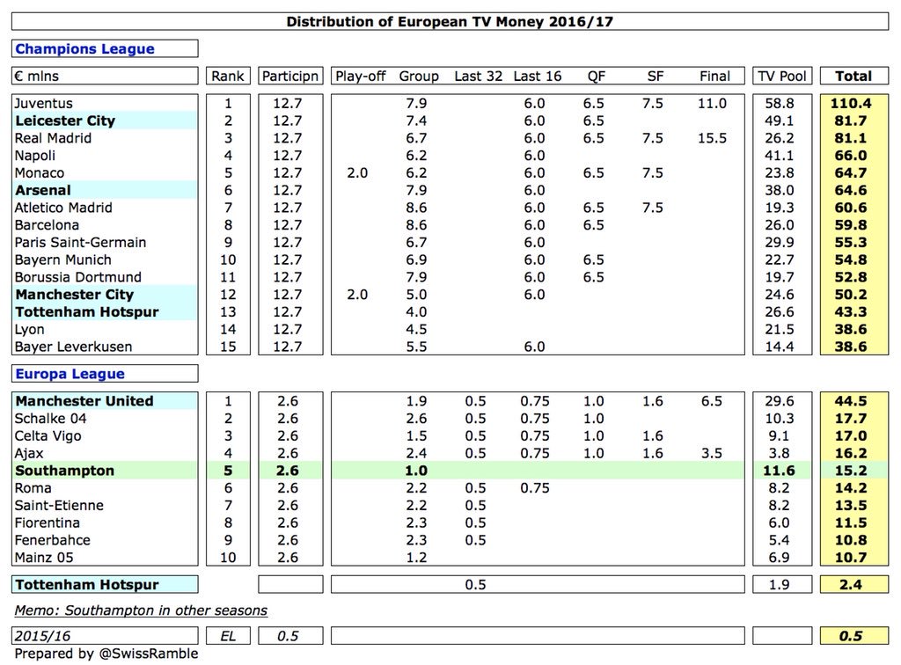Select the 'Atletico Madrid' team name
The image size is (901, 665).
63,208
